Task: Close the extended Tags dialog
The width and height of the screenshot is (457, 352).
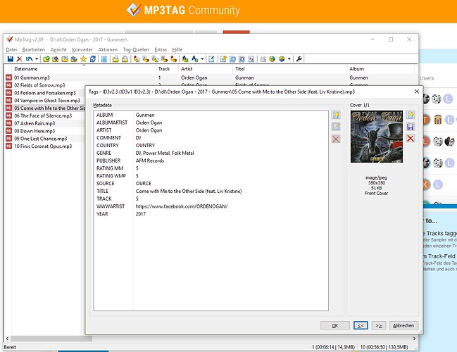Action: pos(417,92)
